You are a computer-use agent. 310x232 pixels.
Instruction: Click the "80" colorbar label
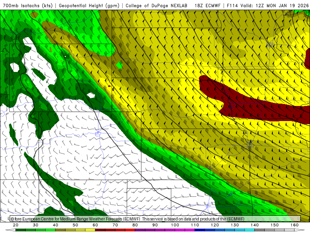[135, 225]
